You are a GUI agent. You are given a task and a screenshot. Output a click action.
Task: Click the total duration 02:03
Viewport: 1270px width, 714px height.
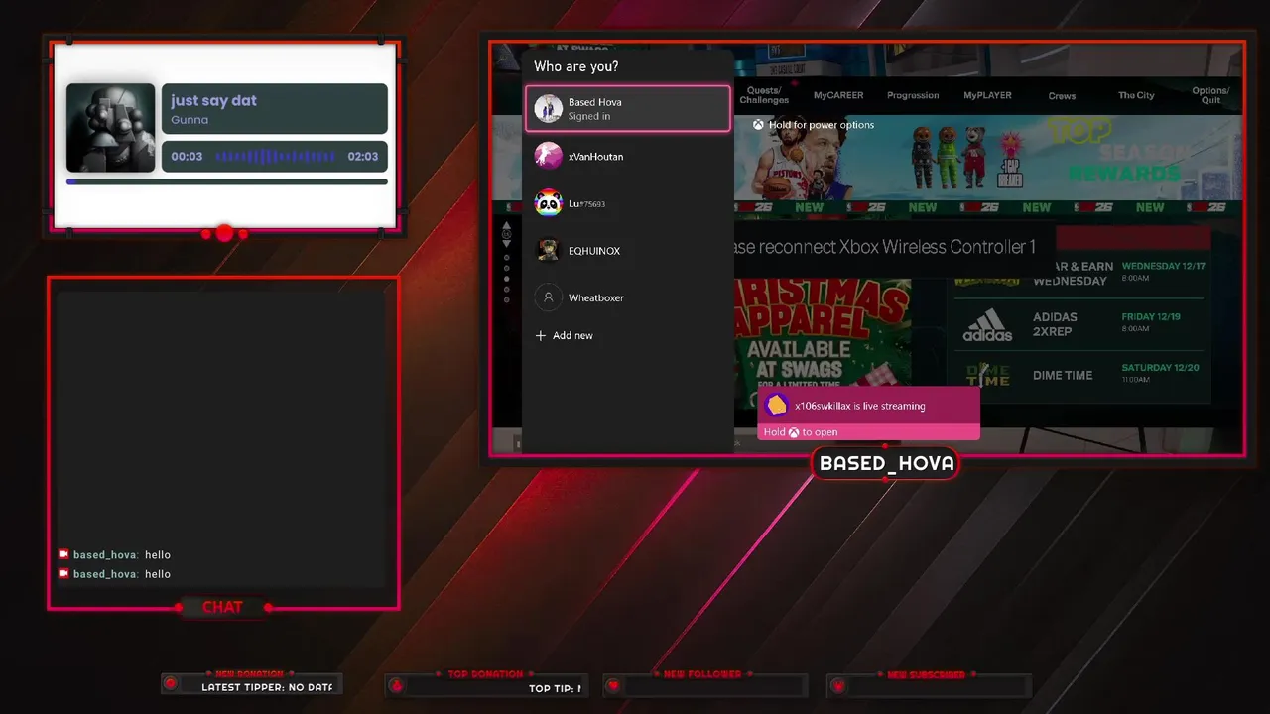(x=363, y=157)
